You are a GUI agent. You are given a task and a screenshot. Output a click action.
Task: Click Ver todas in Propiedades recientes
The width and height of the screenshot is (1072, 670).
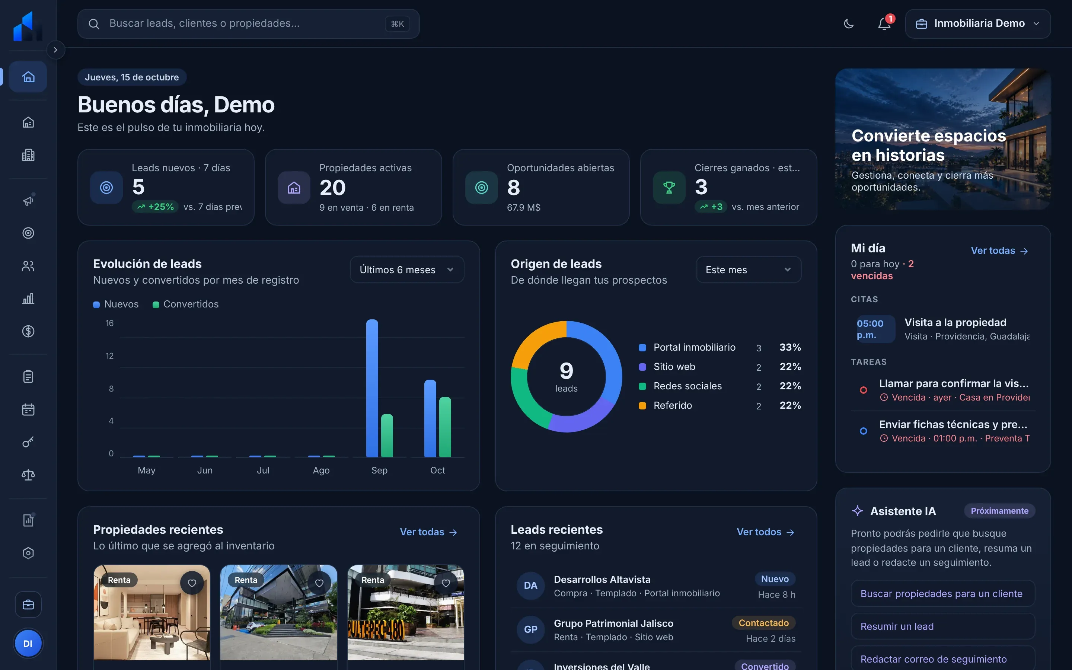click(429, 532)
